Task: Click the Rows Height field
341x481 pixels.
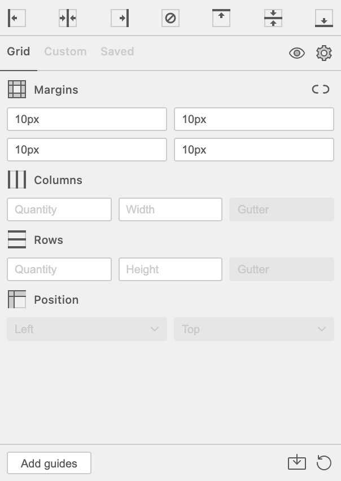Action: pyautogui.click(x=170, y=269)
